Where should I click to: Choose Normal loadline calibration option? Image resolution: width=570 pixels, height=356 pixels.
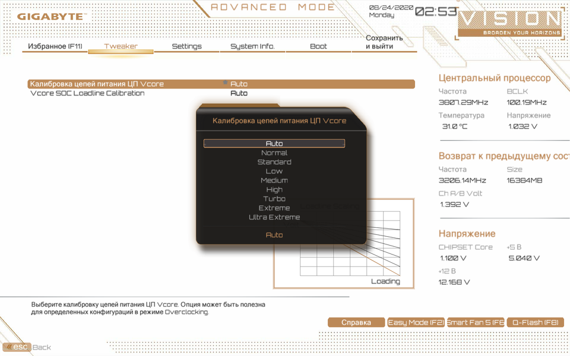pyautogui.click(x=274, y=153)
